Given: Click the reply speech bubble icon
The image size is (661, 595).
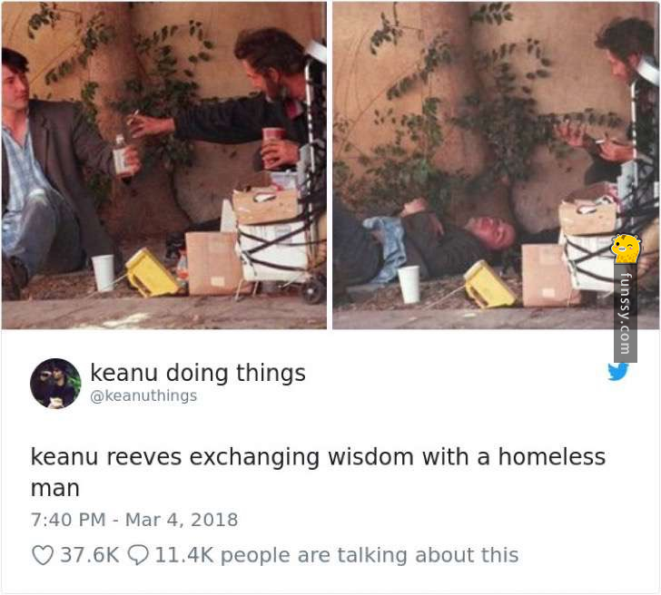Looking at the screenshot, I should coord(138,555).
